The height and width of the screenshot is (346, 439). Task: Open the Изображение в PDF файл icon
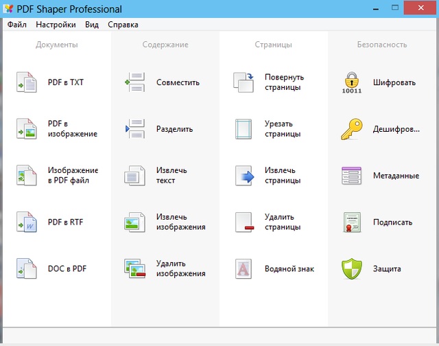(x=27, y=175)
